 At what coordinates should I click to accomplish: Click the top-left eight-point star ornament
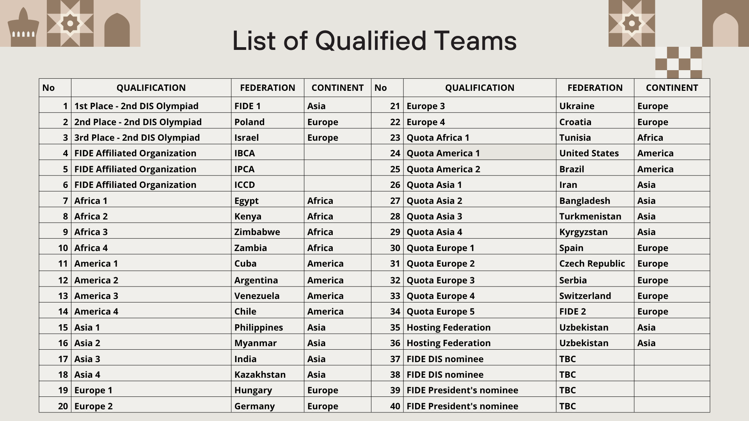tap(70, 23)
